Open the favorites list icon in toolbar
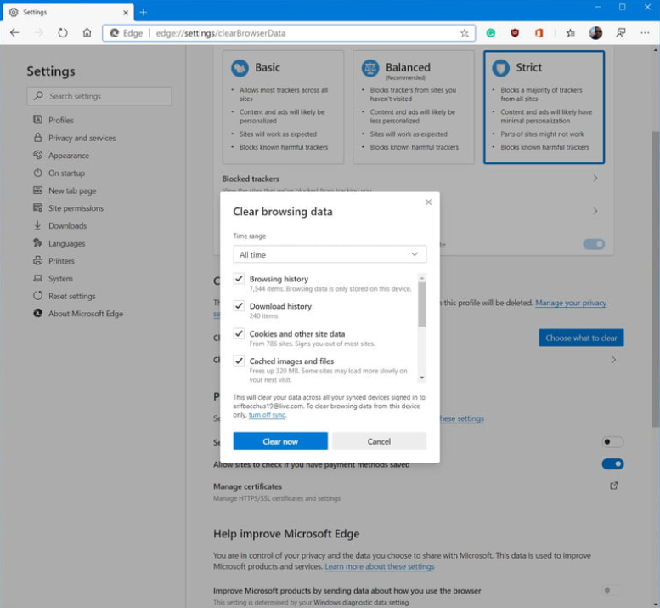The width and height of the screenshot is (660, 608). click(570, 33)
